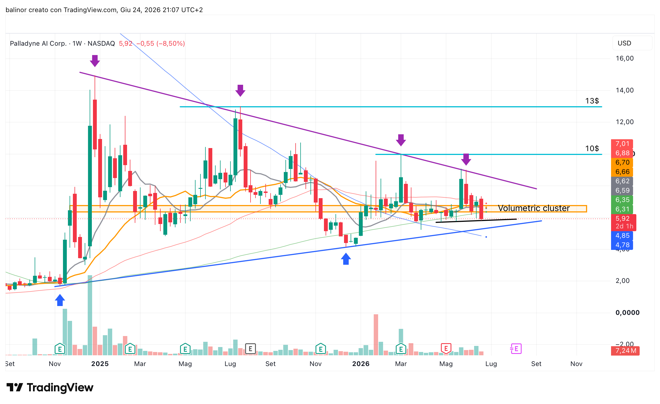Open the USD currency selector

pyautogui.click(x=632, y=43)
